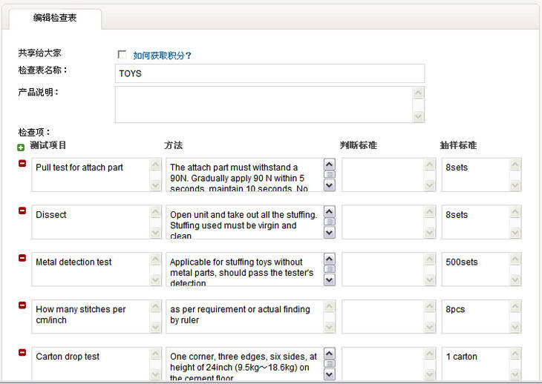The image size is (542, 384).
Task: Switch to the 编辑检查表 tab
Action: (55, 18)
